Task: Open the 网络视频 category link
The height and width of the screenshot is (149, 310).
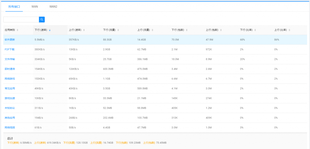Action: pos(10,128)
